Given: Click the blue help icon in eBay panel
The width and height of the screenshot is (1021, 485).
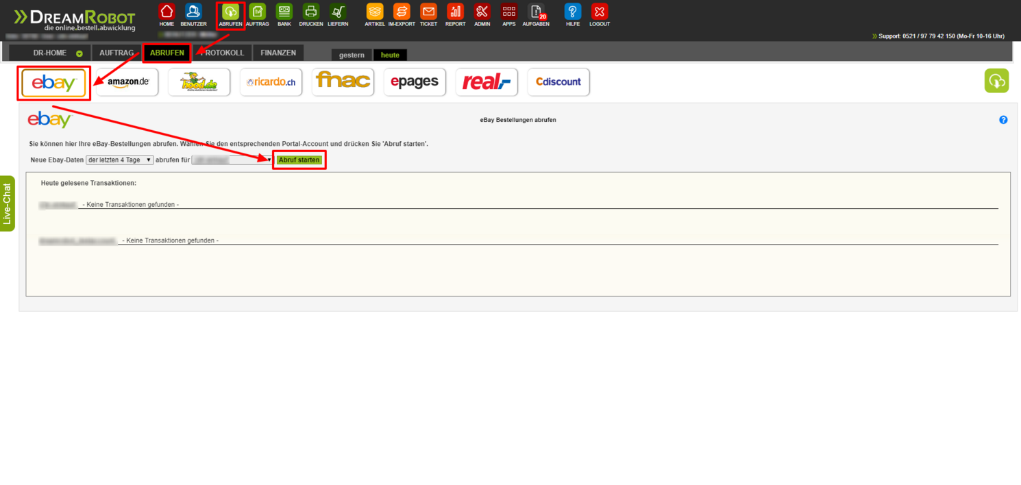Looking at the screenshot, I should pyautogui.click(x=1003, y=120).
